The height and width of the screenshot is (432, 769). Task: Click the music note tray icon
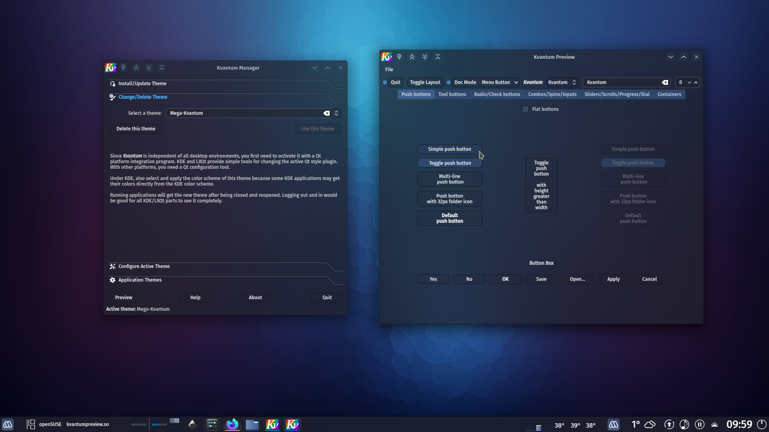(x=684, y=424)
